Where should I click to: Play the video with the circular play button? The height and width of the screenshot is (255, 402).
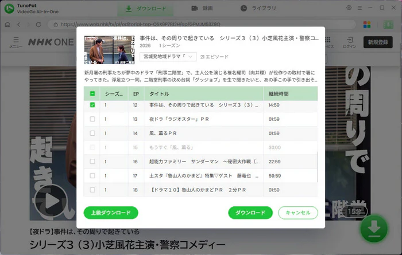click(51, 201)
